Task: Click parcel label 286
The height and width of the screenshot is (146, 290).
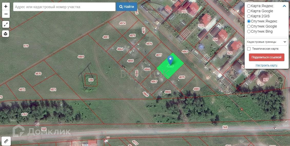Action: 91,80
